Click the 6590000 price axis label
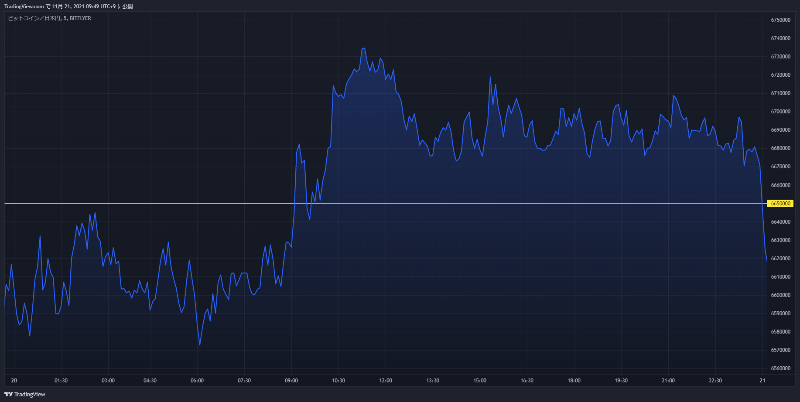The height and width of the screenshot is (402, 800). [x=781, y=313]
